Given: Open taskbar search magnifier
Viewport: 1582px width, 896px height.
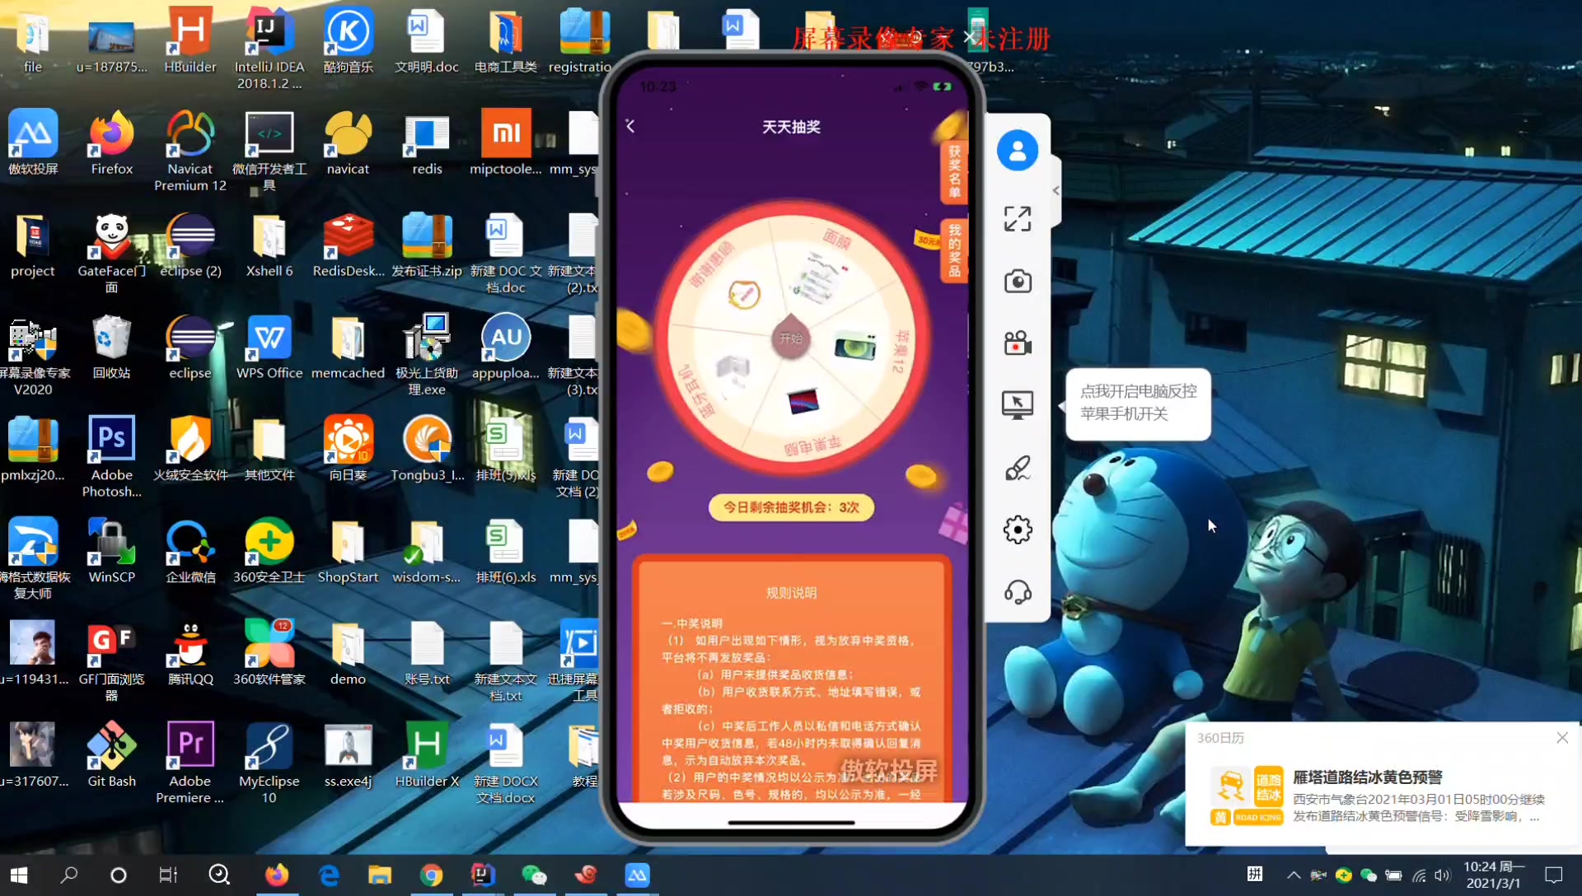Looking at the screenshot, I should [x=69, y=875].
